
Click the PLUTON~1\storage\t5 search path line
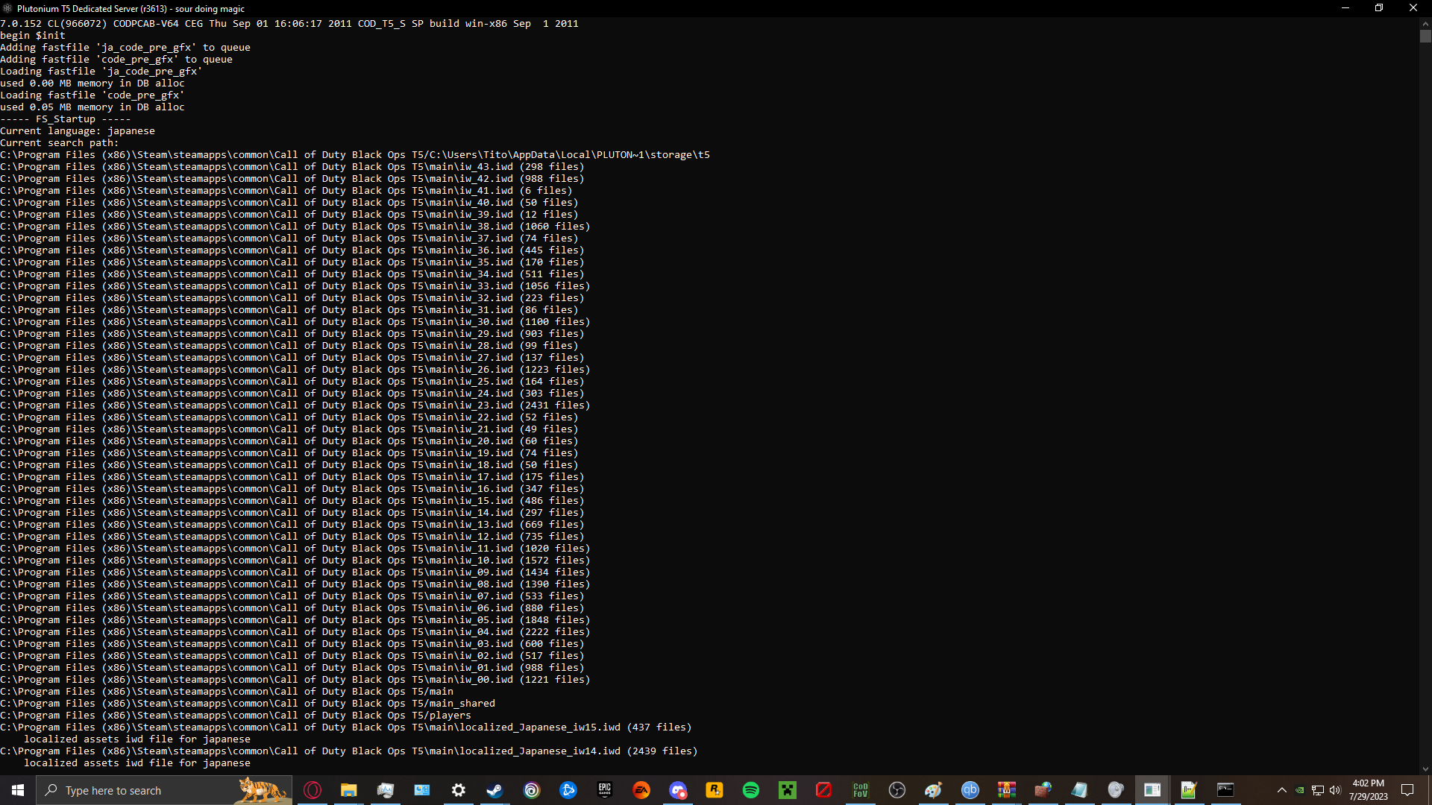(x=355, y=155)
